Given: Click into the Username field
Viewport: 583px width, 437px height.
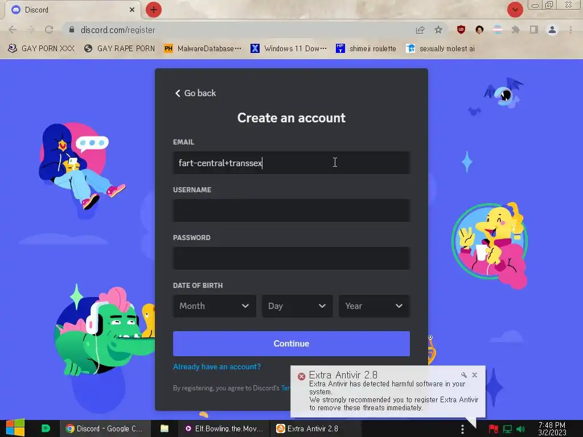Looking at the screenshot, I should pyautogui.click(x=291, y=211).
